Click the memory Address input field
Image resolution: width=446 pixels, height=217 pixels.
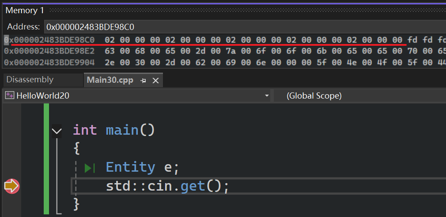click(243, 26)
